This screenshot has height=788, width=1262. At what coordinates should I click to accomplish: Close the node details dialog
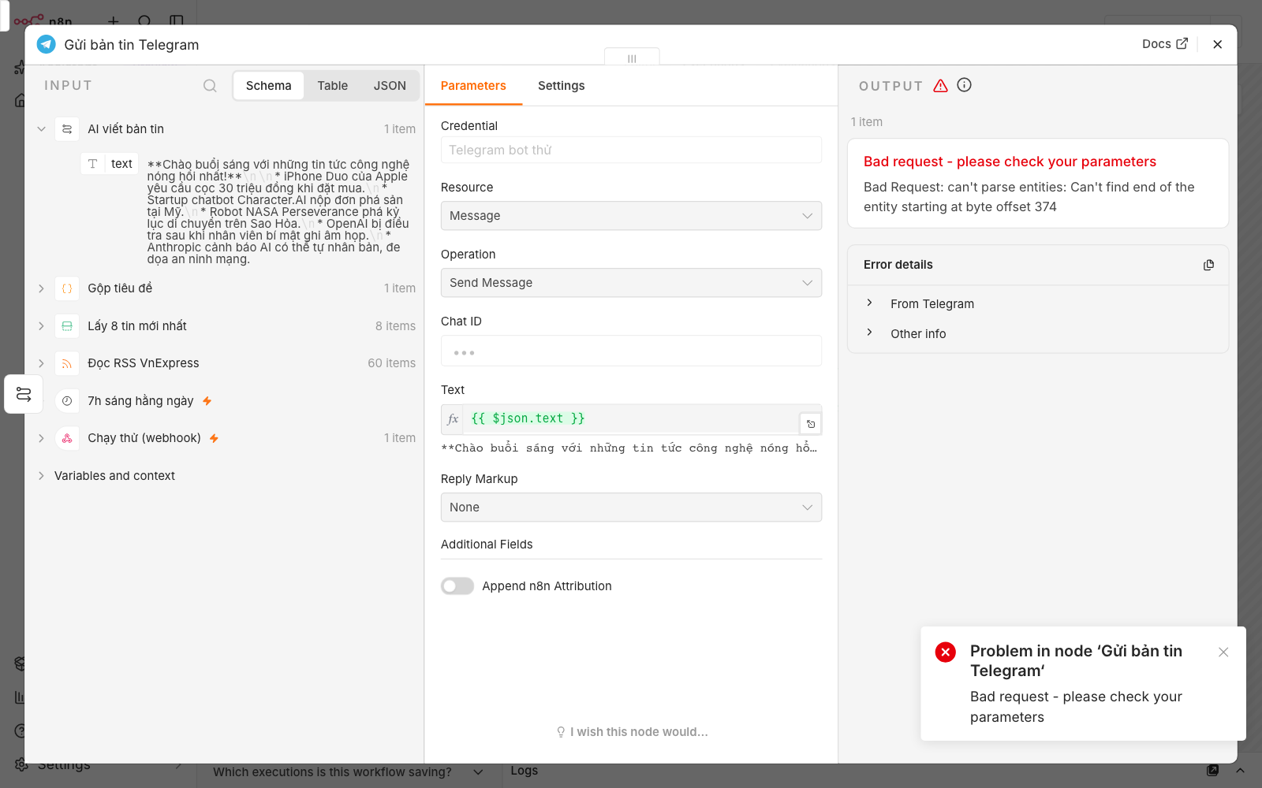coord(1218,44)
